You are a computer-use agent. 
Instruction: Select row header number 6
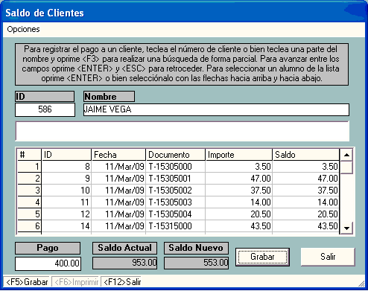[29, 226]
